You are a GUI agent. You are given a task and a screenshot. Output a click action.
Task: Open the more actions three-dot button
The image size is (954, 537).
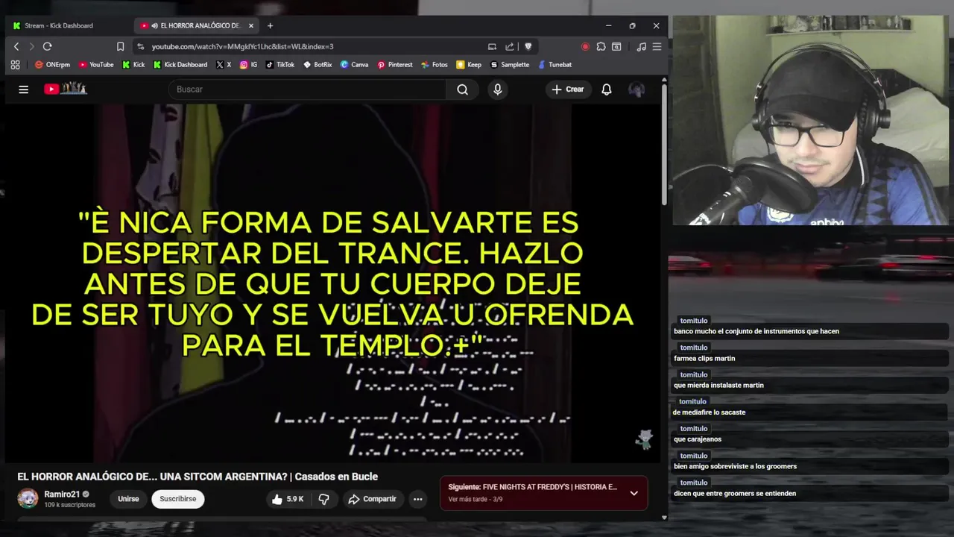click(418, 499)
